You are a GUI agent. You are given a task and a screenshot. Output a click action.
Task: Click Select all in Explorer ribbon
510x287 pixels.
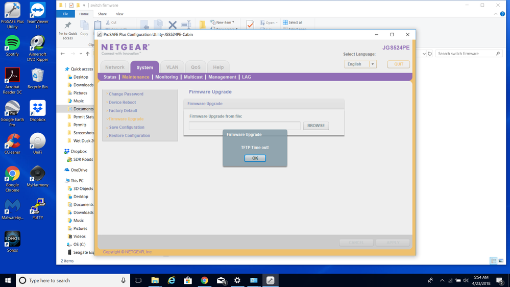293,22
